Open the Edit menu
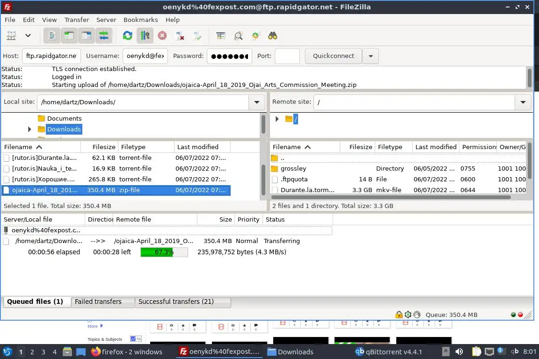The height and width of the screenshot is (359, 539). click(x=29, y=20)
